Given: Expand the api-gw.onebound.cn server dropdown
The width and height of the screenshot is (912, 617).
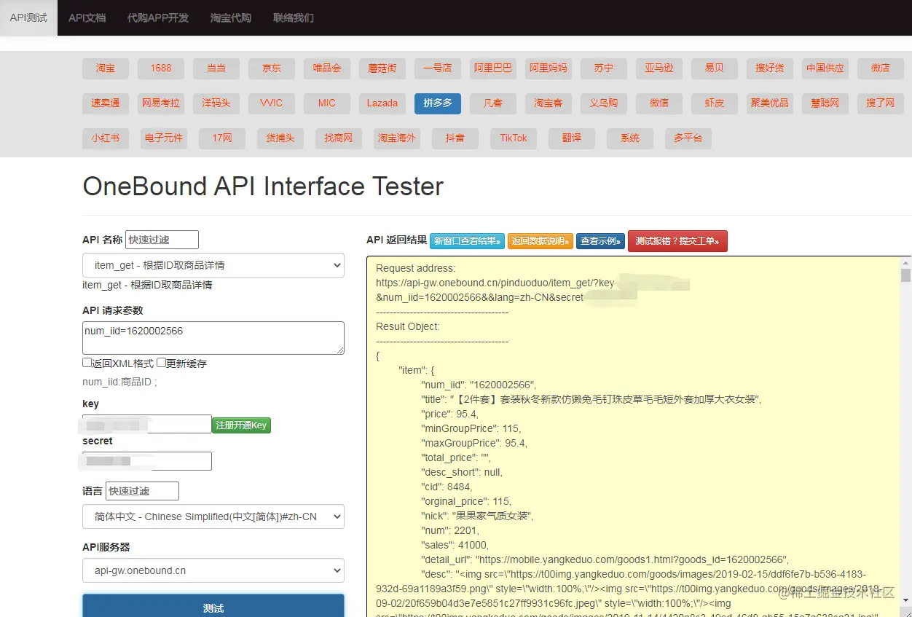Looking at the screenshot, I should (x=213, y=570).
